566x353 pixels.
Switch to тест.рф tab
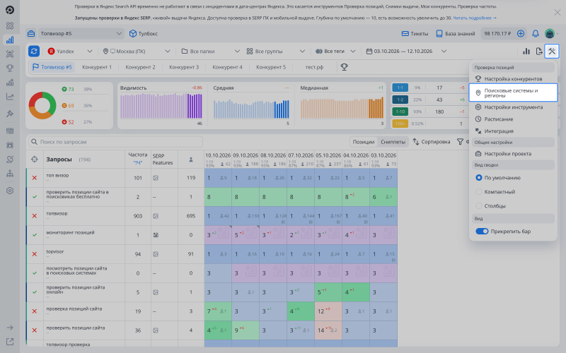point(314,67)
